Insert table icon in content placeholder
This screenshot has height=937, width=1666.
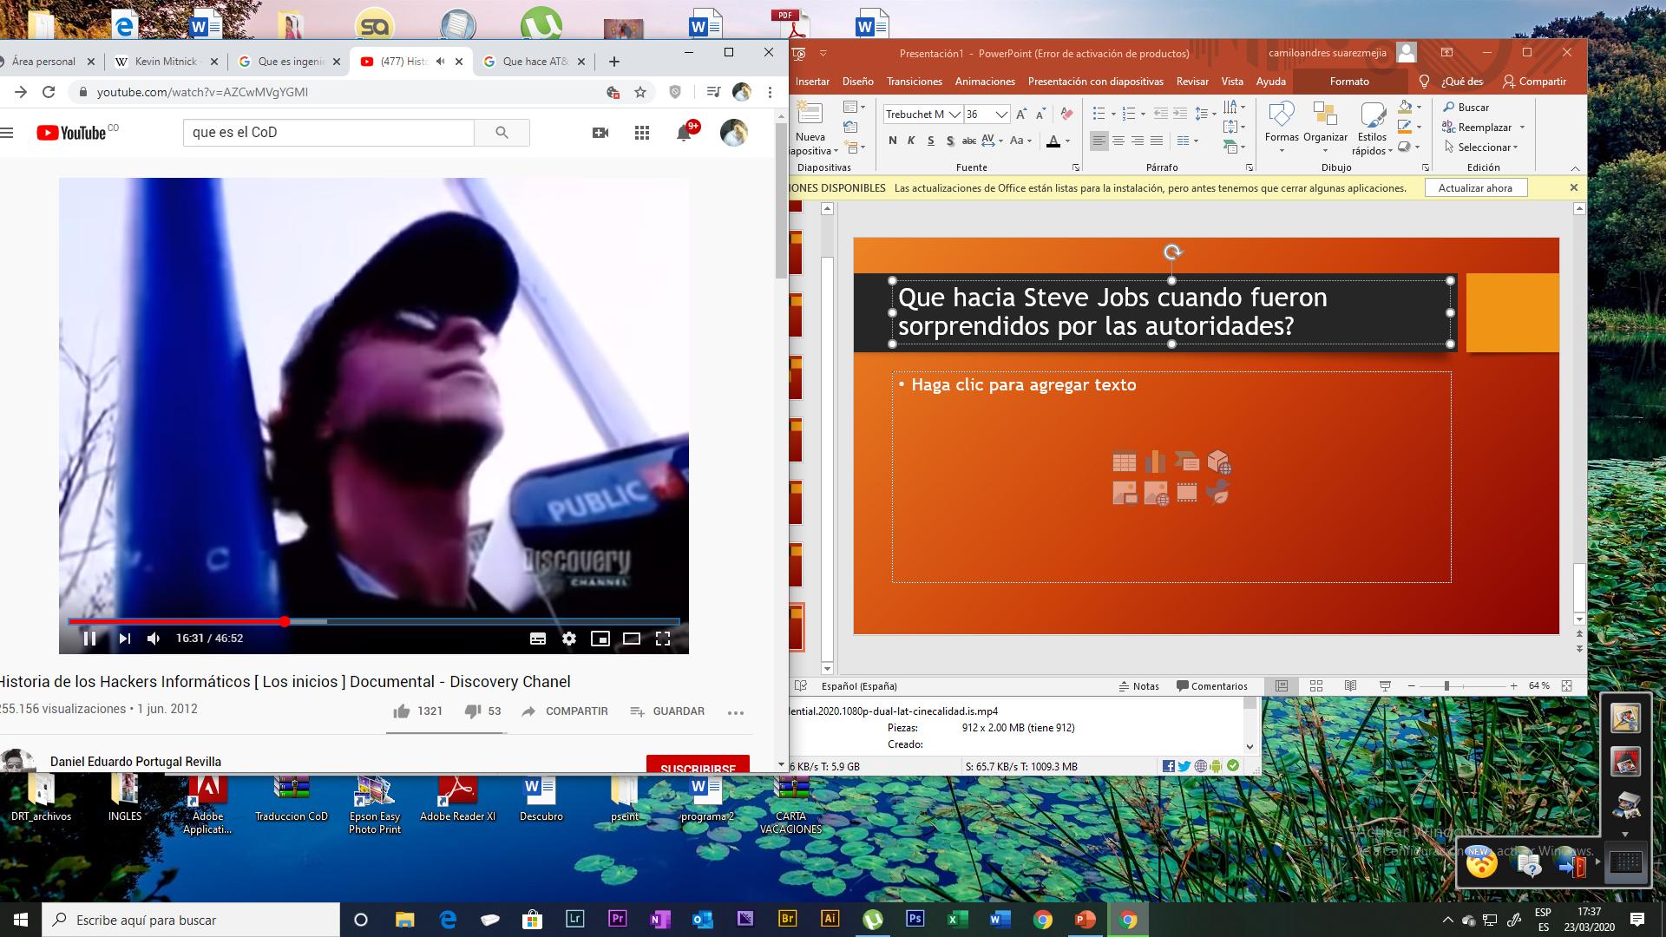1125,462
